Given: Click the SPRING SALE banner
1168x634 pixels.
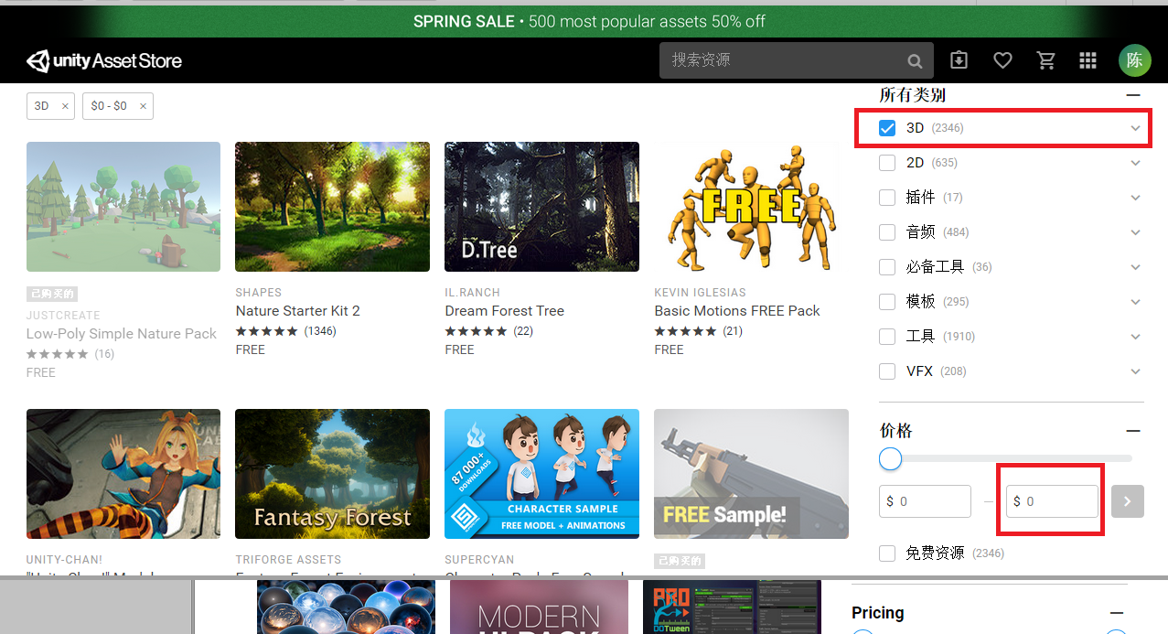Looking at the screenshot, I should click(589, 21).
